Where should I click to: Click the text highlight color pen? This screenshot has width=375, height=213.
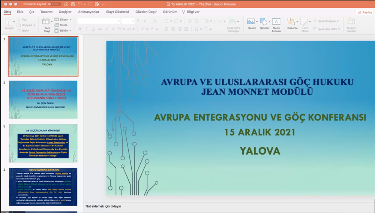(143, 29)
